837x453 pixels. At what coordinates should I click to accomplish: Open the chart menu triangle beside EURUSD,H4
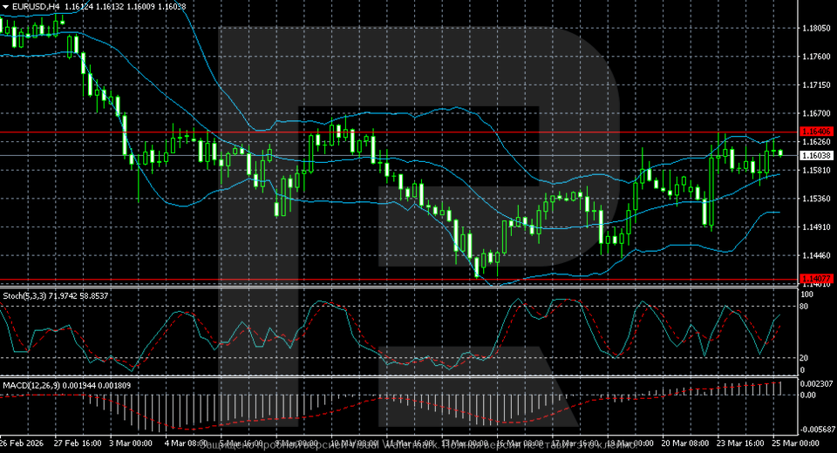(5, 6)
